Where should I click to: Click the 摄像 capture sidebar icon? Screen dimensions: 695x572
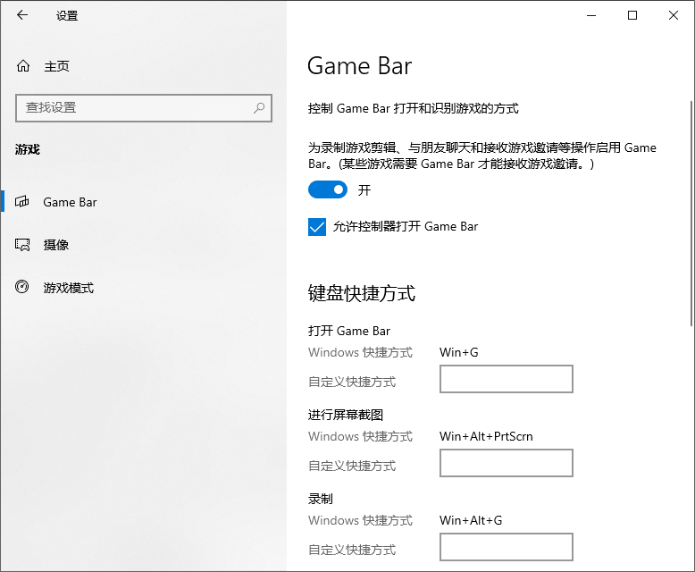click(x=22, y=245)
